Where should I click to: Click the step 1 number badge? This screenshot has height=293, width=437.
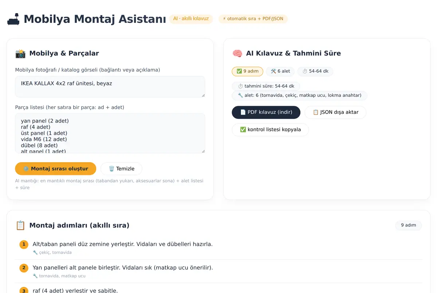[24, 244]
